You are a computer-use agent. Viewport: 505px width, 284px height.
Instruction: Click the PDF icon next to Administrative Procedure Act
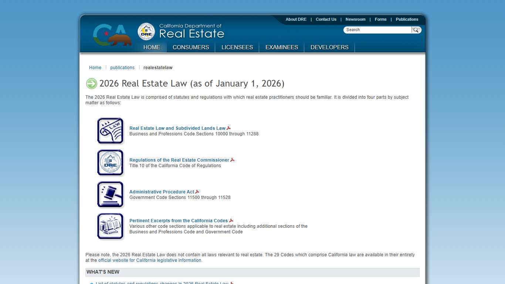tap(197, 191)
